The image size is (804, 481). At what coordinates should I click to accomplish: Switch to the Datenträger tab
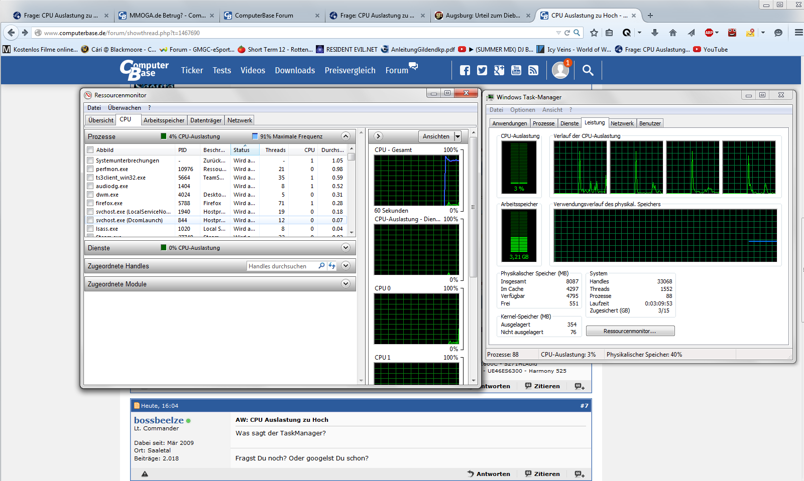click(x=206, y=120)
